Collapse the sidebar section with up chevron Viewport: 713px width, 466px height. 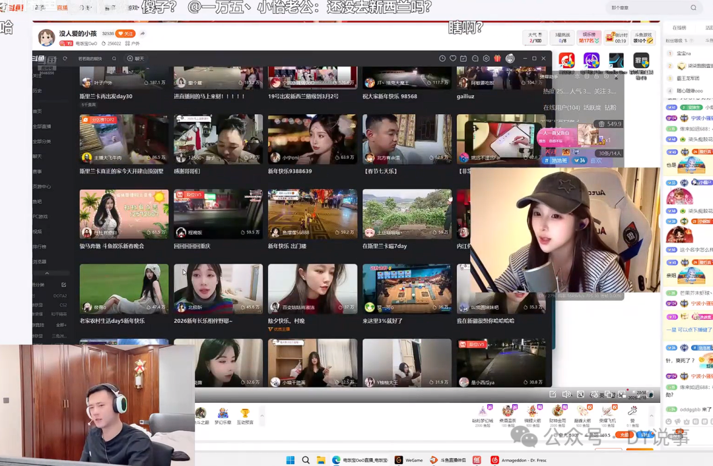coord(47,274)
